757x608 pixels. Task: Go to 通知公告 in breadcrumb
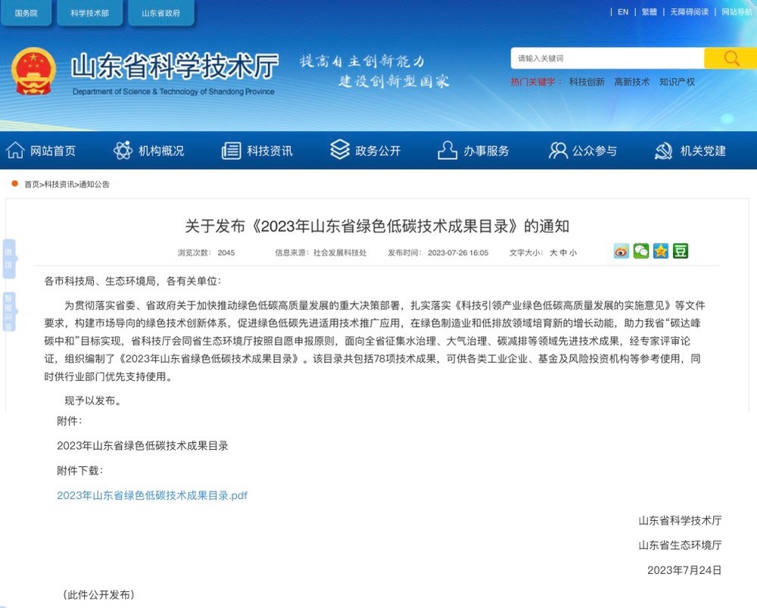[94, 184]
